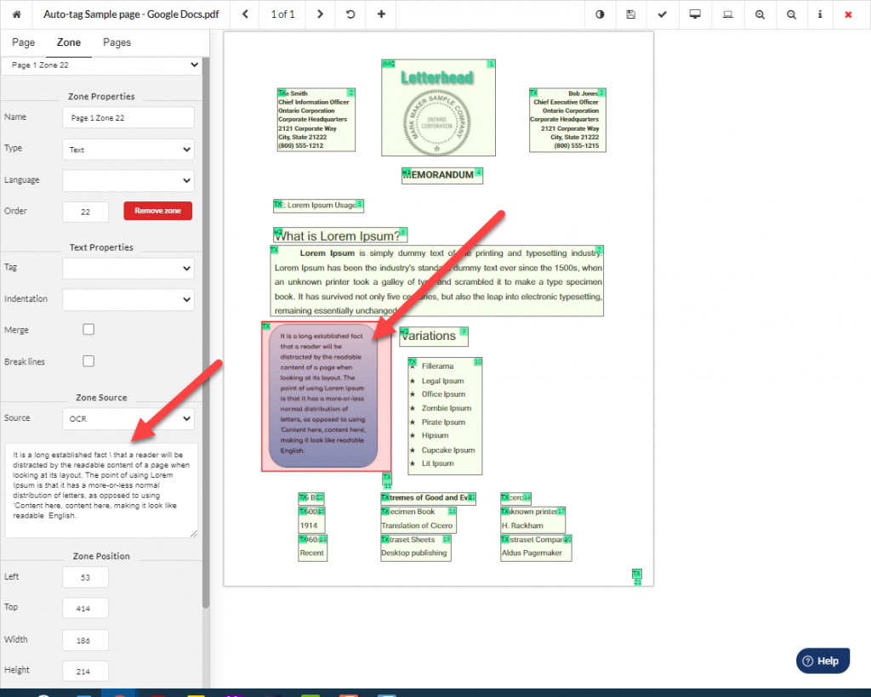Switch to the Pages tab

coord(117,42)
